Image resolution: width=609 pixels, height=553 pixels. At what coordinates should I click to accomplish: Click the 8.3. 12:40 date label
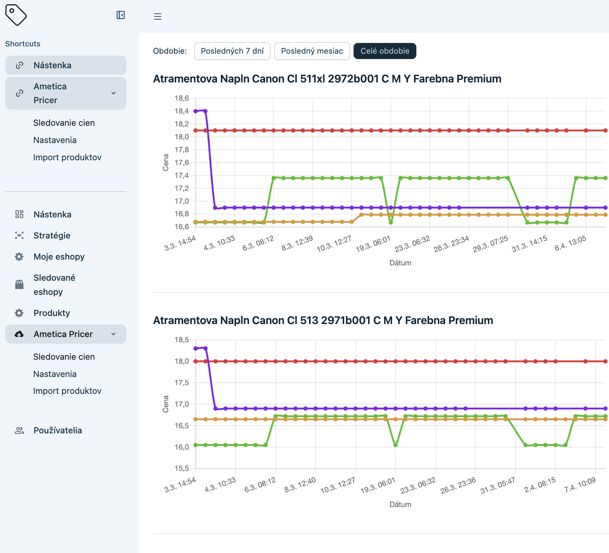point(300,485)
